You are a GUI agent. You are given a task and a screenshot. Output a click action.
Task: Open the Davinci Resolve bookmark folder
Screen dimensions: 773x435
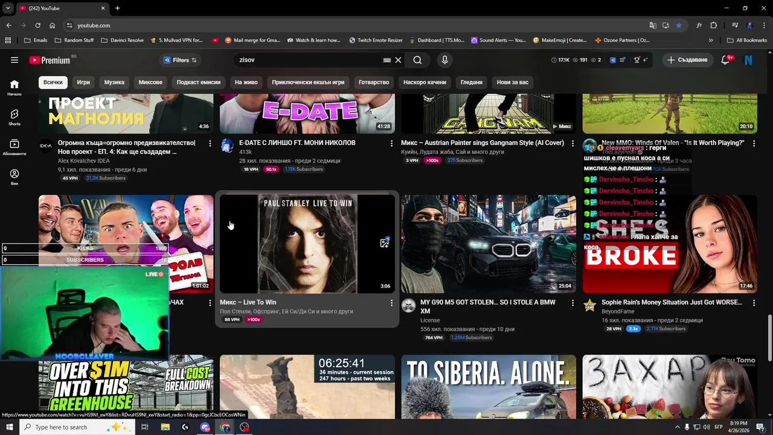point(123,40)
